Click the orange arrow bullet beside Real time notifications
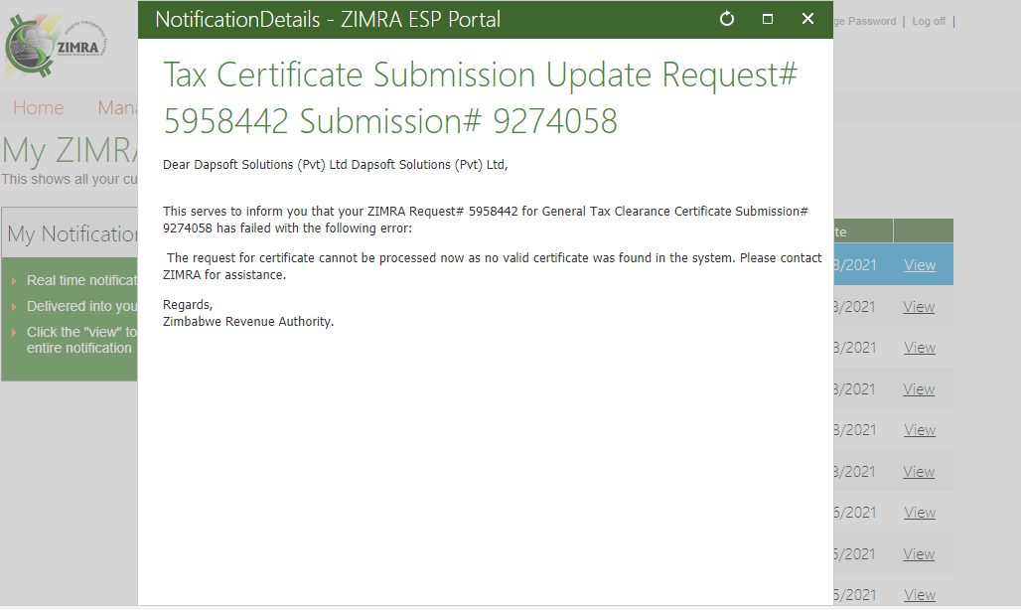Screen dimensions: 1021x610 coord(14,281)
